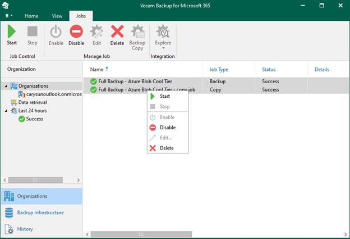Image resolution: width=350 pixels, height=239 pixels.
Task: Choose Enable in the context menu
Action: pyautogui.click(x=168, y=117)
